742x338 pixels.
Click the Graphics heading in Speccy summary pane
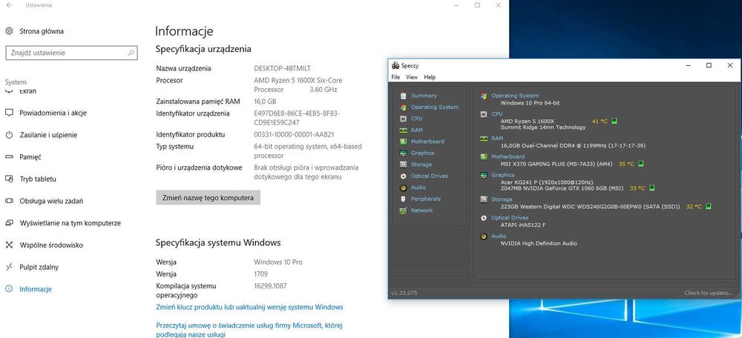tap(502, 175)
